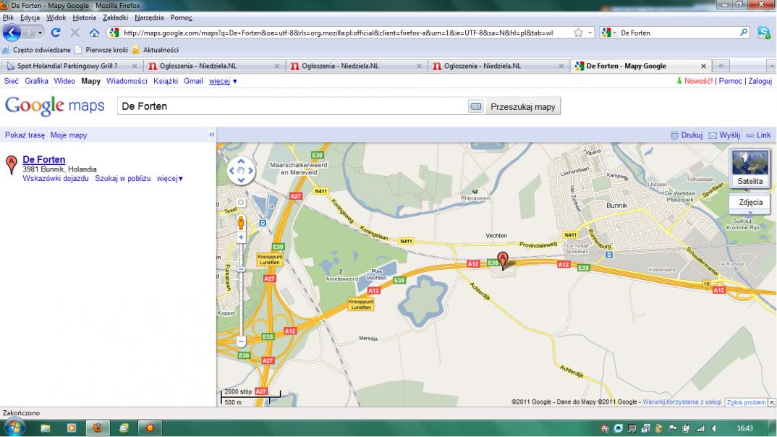The height and width of the screenshot is (437, 777).
Task: Get the map Link
Action: tap(758, 135)
